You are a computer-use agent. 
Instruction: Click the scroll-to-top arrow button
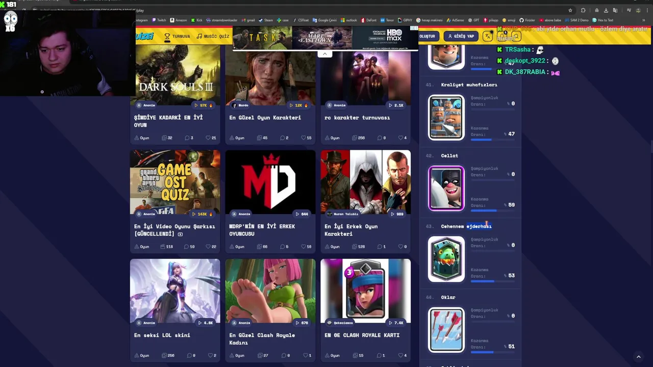(x=638, y=357)
